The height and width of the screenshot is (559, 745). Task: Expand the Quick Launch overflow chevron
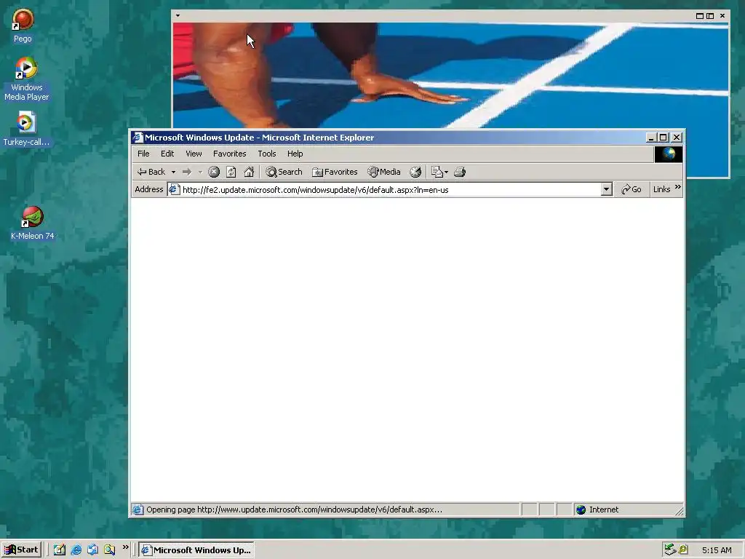click(125, 547)
